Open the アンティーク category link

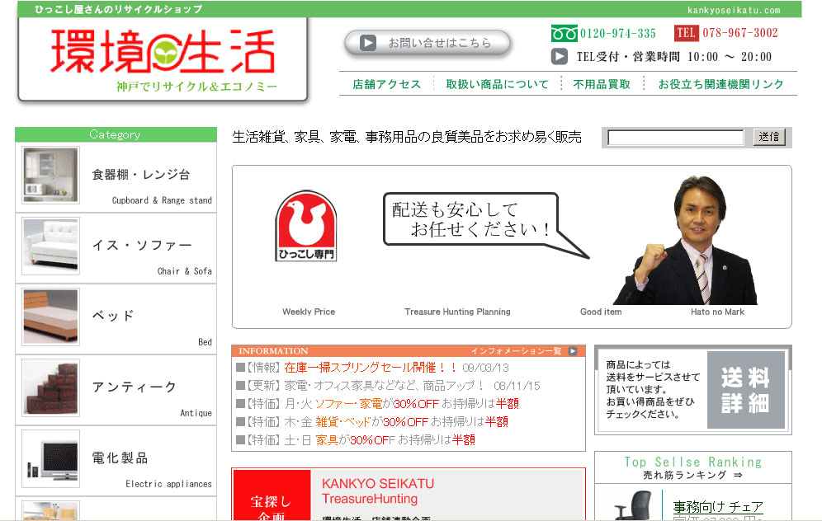click(x=135, y=387)
